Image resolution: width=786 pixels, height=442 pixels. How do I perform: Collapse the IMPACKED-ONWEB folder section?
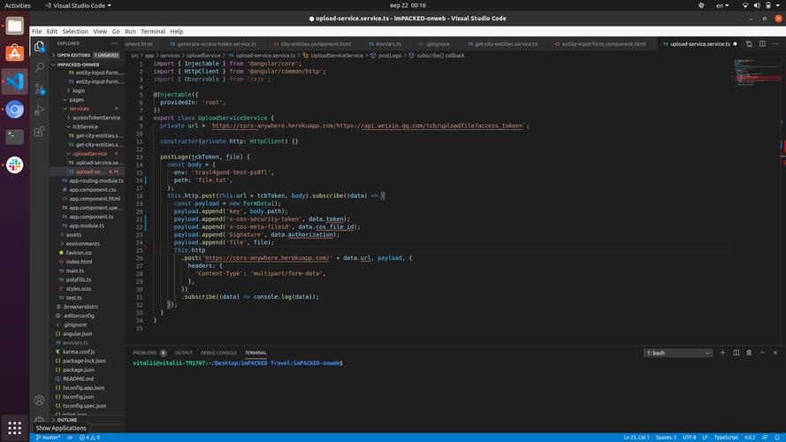click(x=88, y=65)
